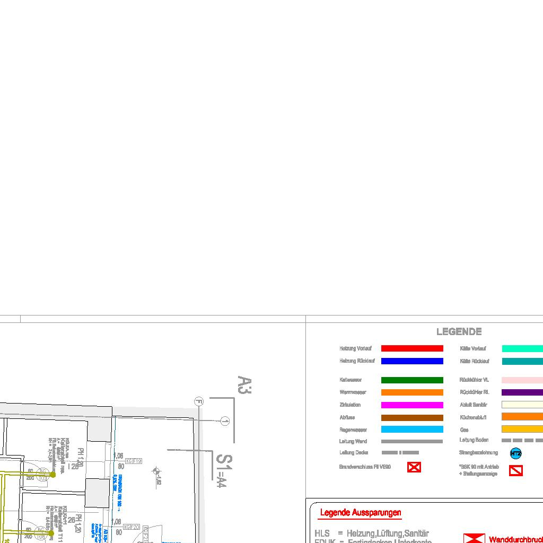This screenshot has height=543, width=543.
Task: Pick the magenta Zirkulation color bar
Action: coord(412,405)
